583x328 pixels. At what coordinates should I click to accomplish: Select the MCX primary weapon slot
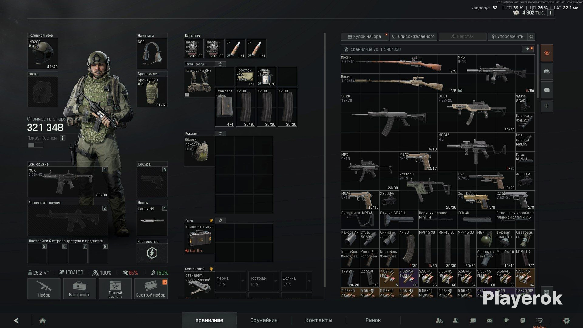(x=68, y=182)
